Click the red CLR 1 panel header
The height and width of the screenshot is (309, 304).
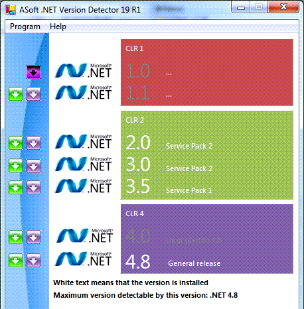click(x=135, y=48)
